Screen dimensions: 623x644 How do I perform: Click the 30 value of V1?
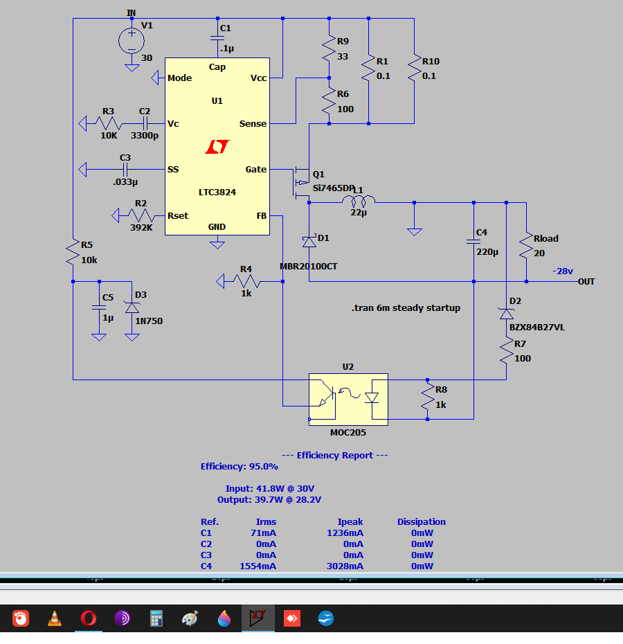[x=147, y=57]
